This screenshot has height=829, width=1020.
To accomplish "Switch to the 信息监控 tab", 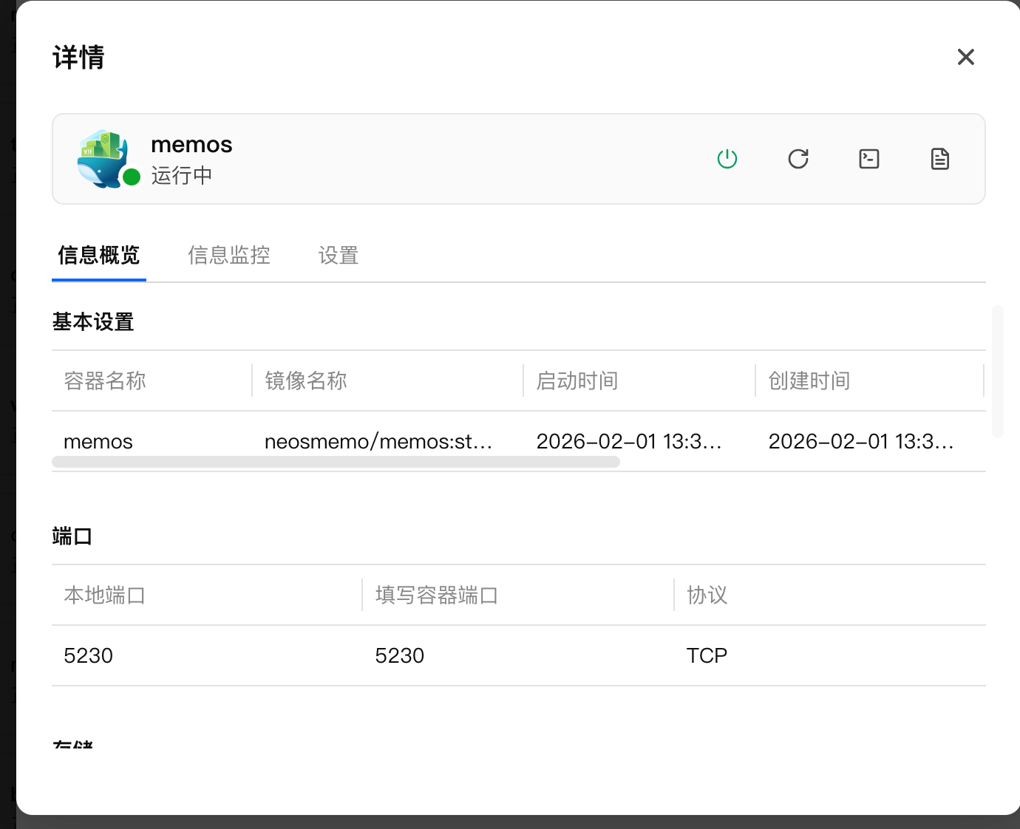I will tap(229, 256).
